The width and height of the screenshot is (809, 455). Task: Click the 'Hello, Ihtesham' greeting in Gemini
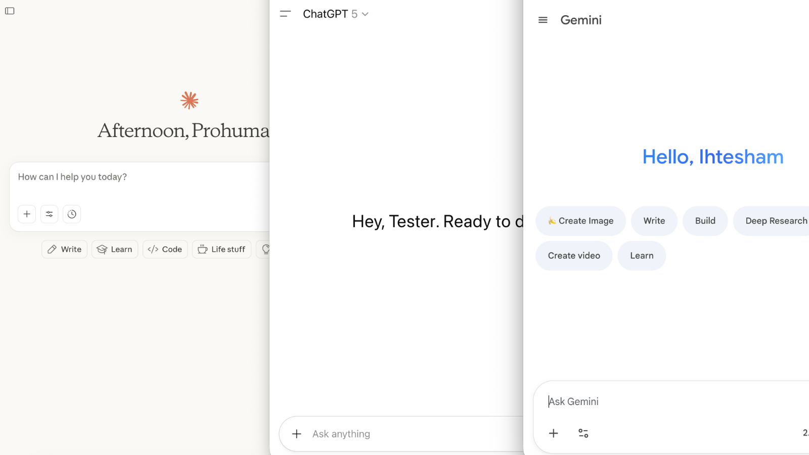click(713, 157)
